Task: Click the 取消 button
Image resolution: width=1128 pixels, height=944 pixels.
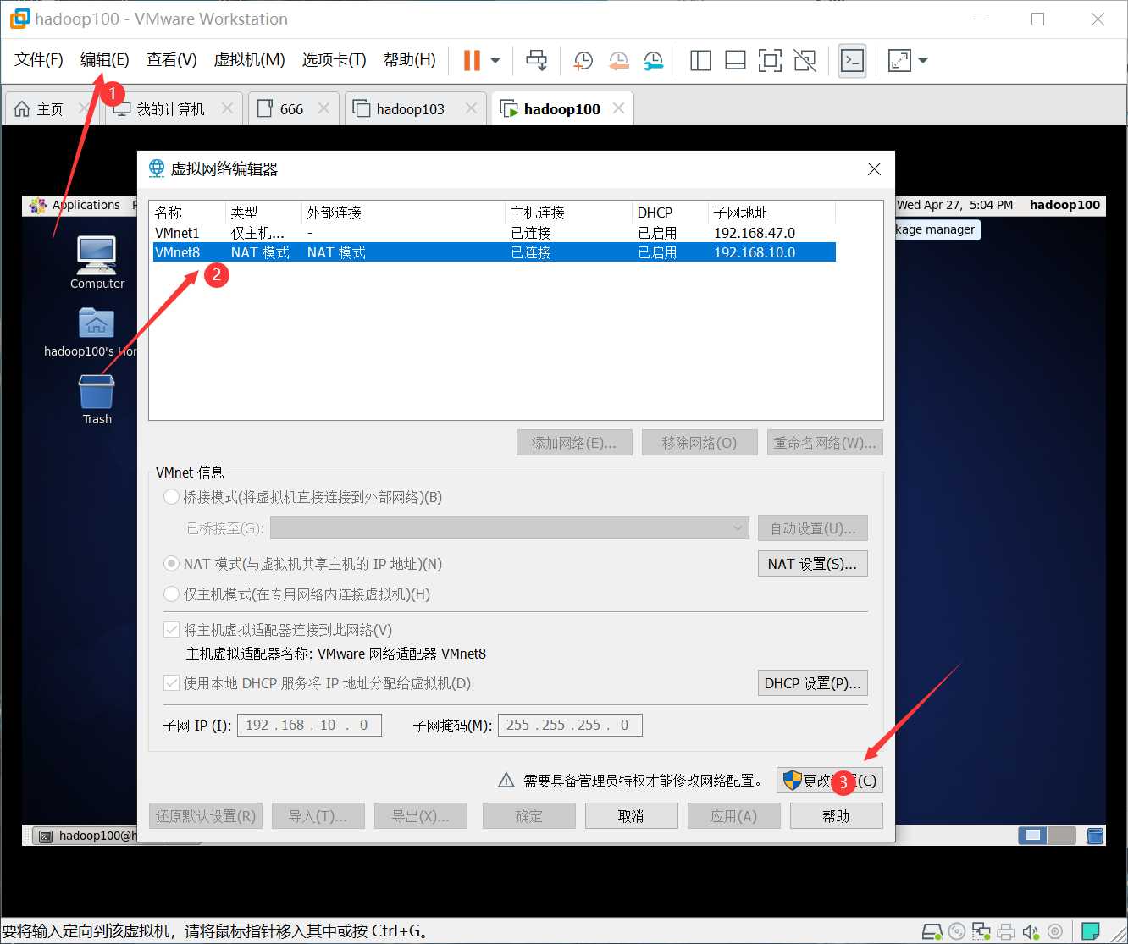Action: [631, 816]
